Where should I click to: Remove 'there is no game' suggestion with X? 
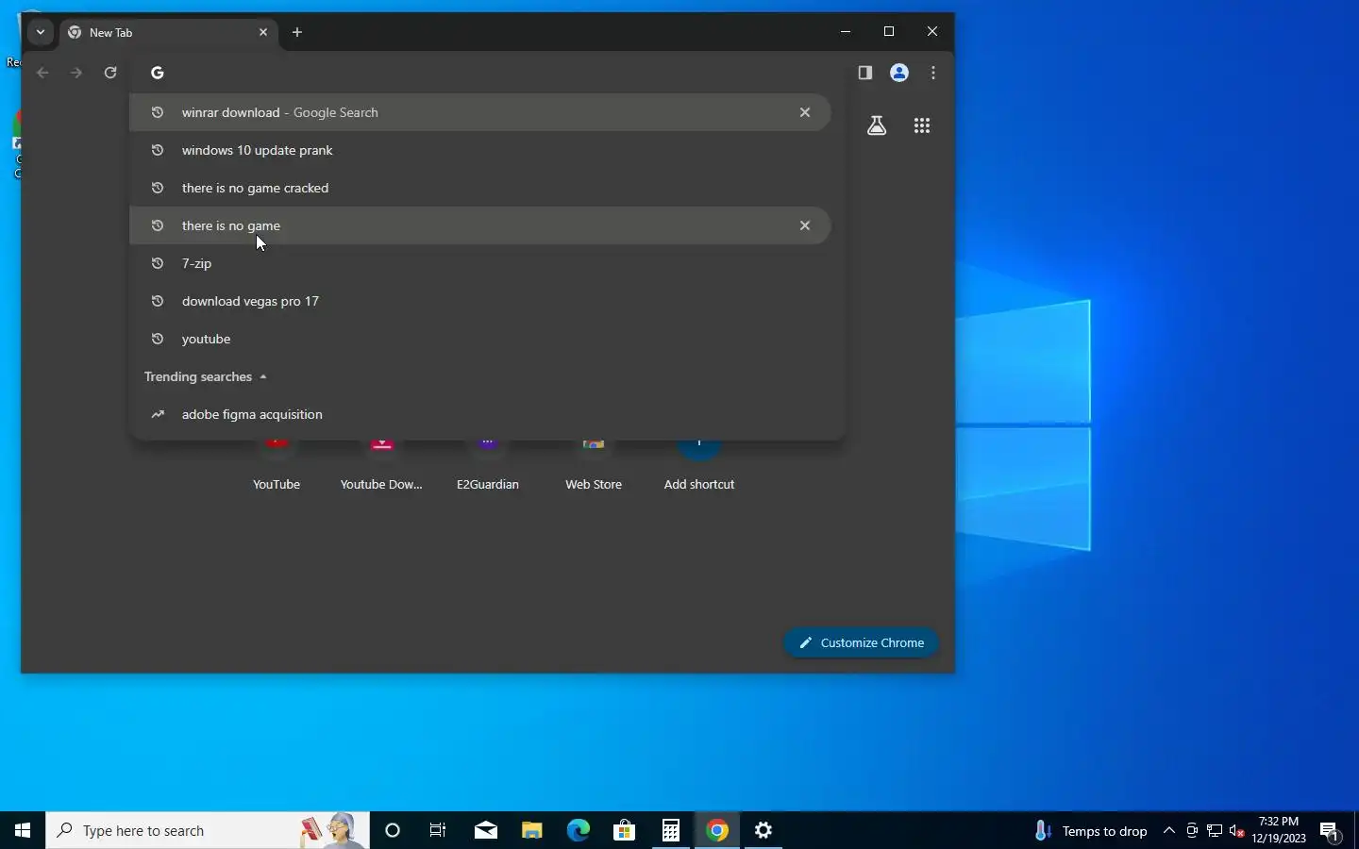point(805,225)
